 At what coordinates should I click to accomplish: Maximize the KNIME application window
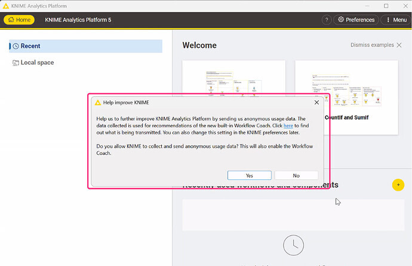click(386, 5)
